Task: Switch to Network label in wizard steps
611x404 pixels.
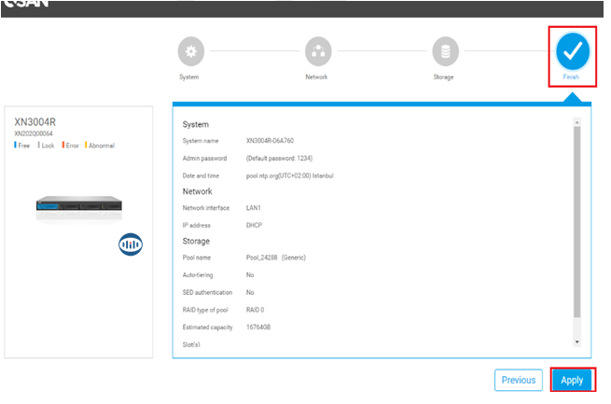Action: pos(317,77)
